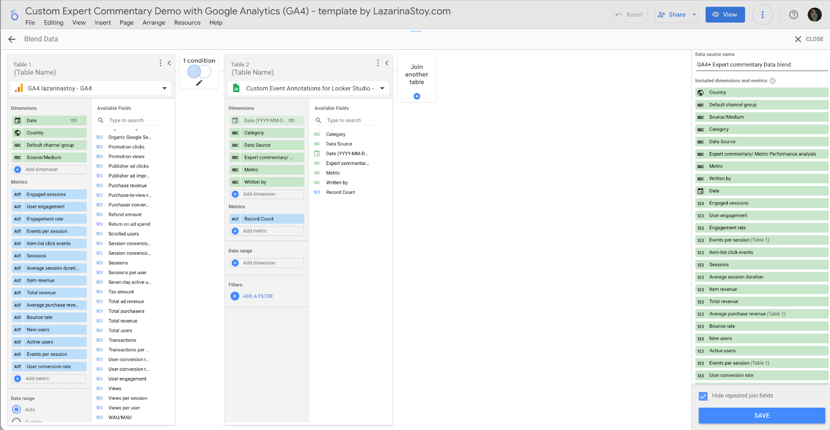The width and height of the screenshot is (830, 430).
Task: Click the AUT aggregation icon on Record Count metric
Action: (235, 219)
